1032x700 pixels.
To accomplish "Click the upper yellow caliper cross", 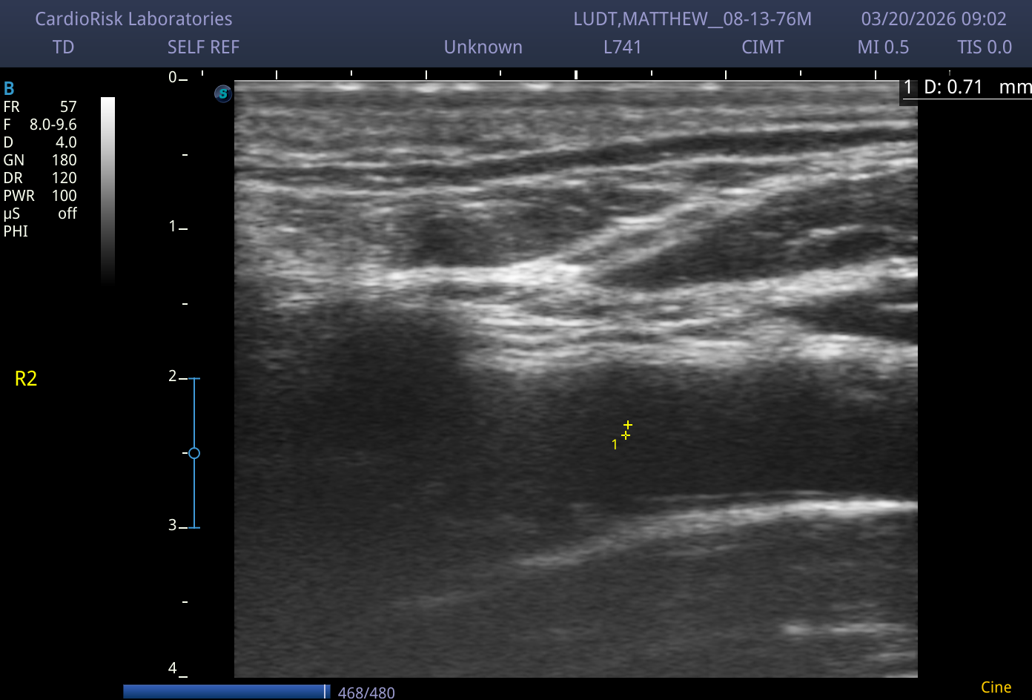I will pos(628,425).
